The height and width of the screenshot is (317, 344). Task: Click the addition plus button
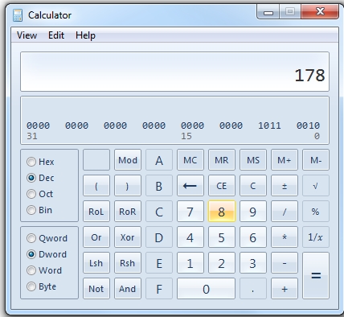[x=285, y=289]
